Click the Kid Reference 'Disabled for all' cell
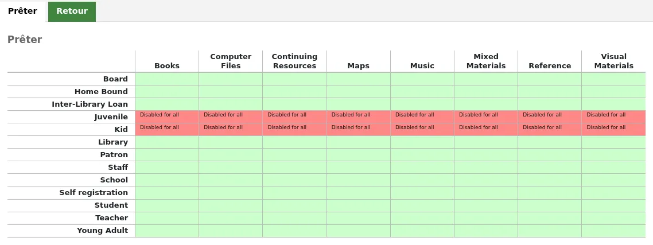This screenshot has width=653, height=245. pyautogui.click(x=550, y=130)
